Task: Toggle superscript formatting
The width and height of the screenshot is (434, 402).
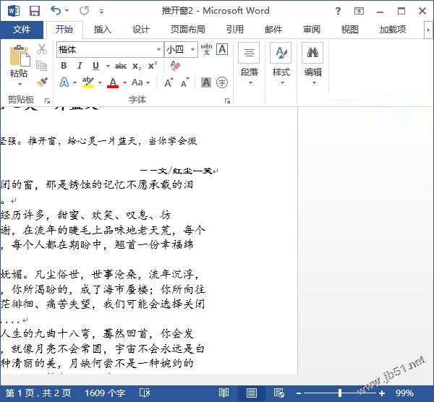Action: (153, 66)
